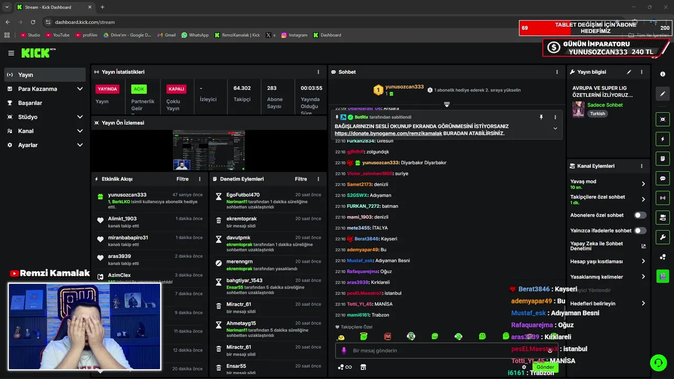Open Hesap yaşı kısıtlaması arrow
The width and height of the screenshot is (674, 379).
pyautogui.click(x=643, y=261)
